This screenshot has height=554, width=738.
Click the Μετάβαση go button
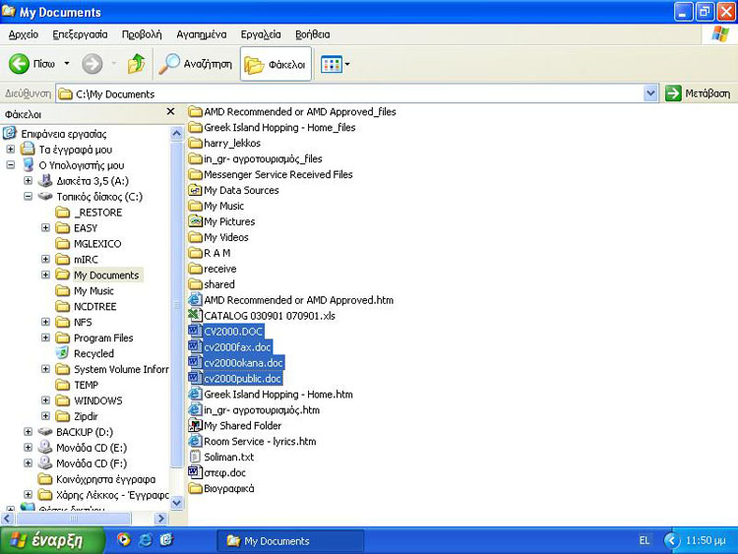(x=698, y=93)
